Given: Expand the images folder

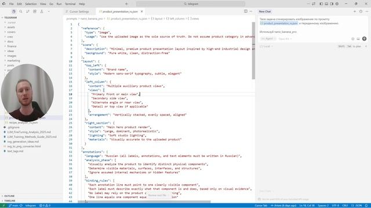Looking at the screenshot, I should 12,56.
